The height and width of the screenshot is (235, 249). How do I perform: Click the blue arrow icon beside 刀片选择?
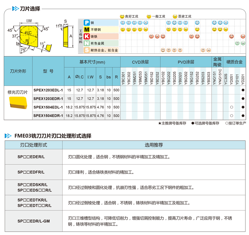pyautogui.click(x=15, y=8)
